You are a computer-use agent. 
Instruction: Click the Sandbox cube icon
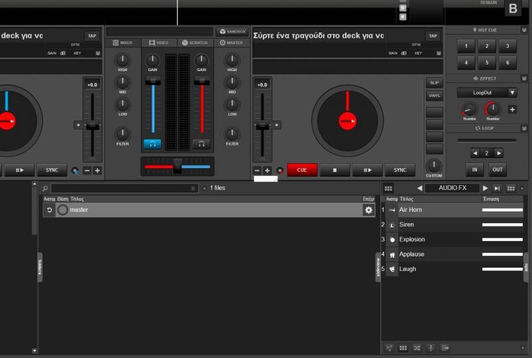coord(222,31)
